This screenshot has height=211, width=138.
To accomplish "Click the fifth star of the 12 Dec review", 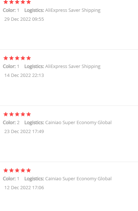I will click(x=29, y=170).
